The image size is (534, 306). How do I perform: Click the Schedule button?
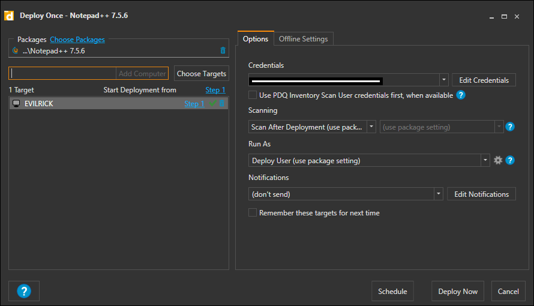click(x=392, y=292)
